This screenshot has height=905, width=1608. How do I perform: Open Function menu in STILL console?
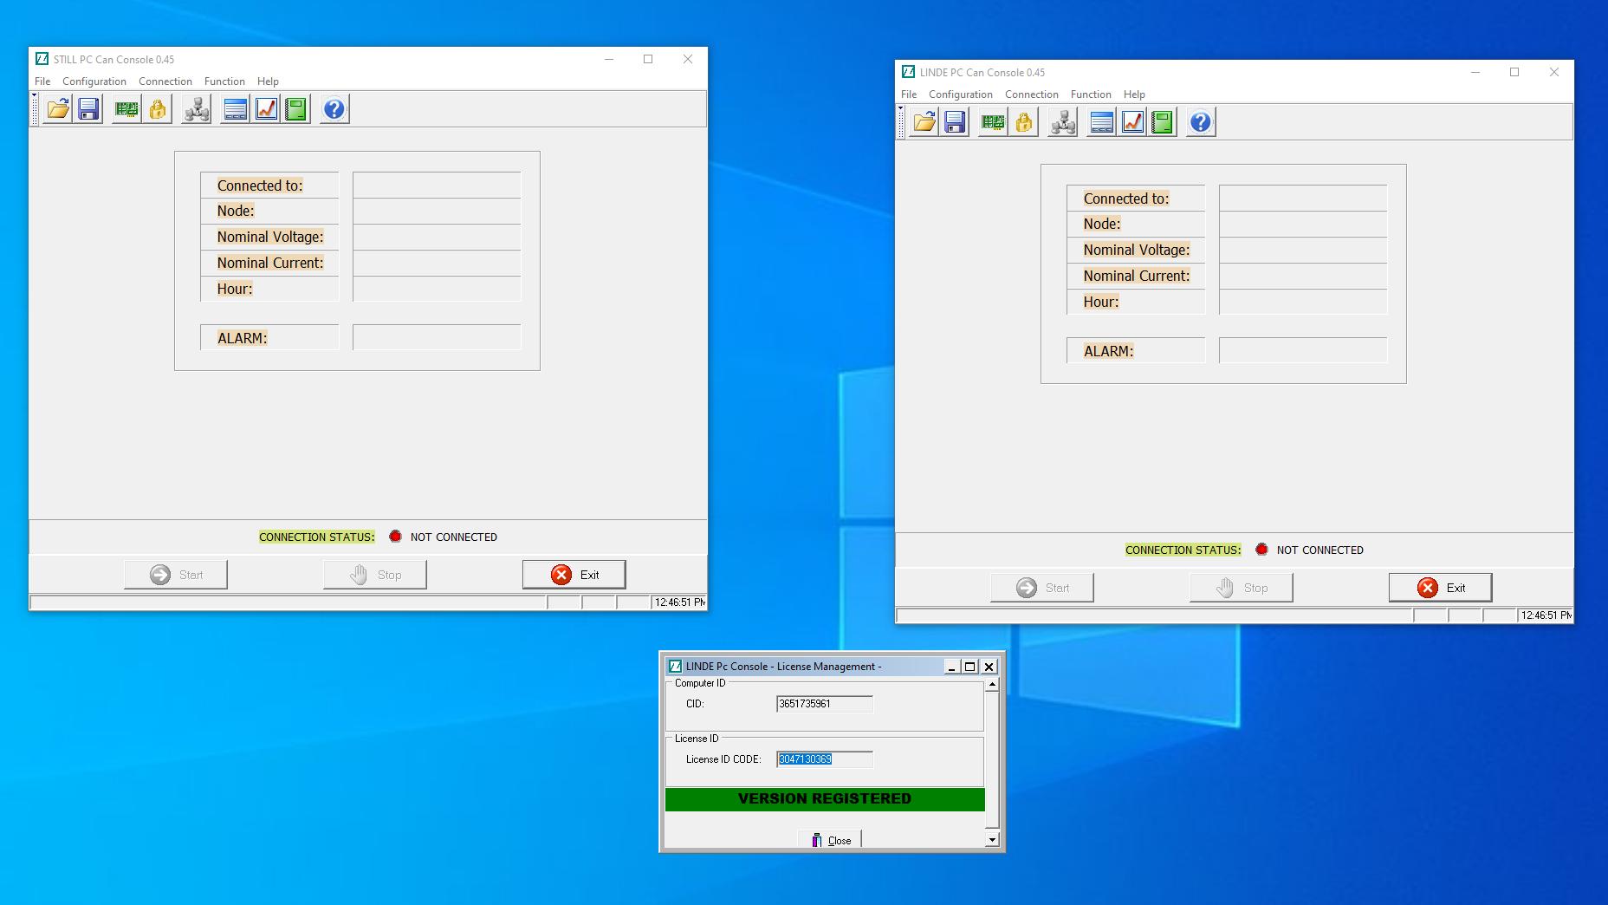224,81
